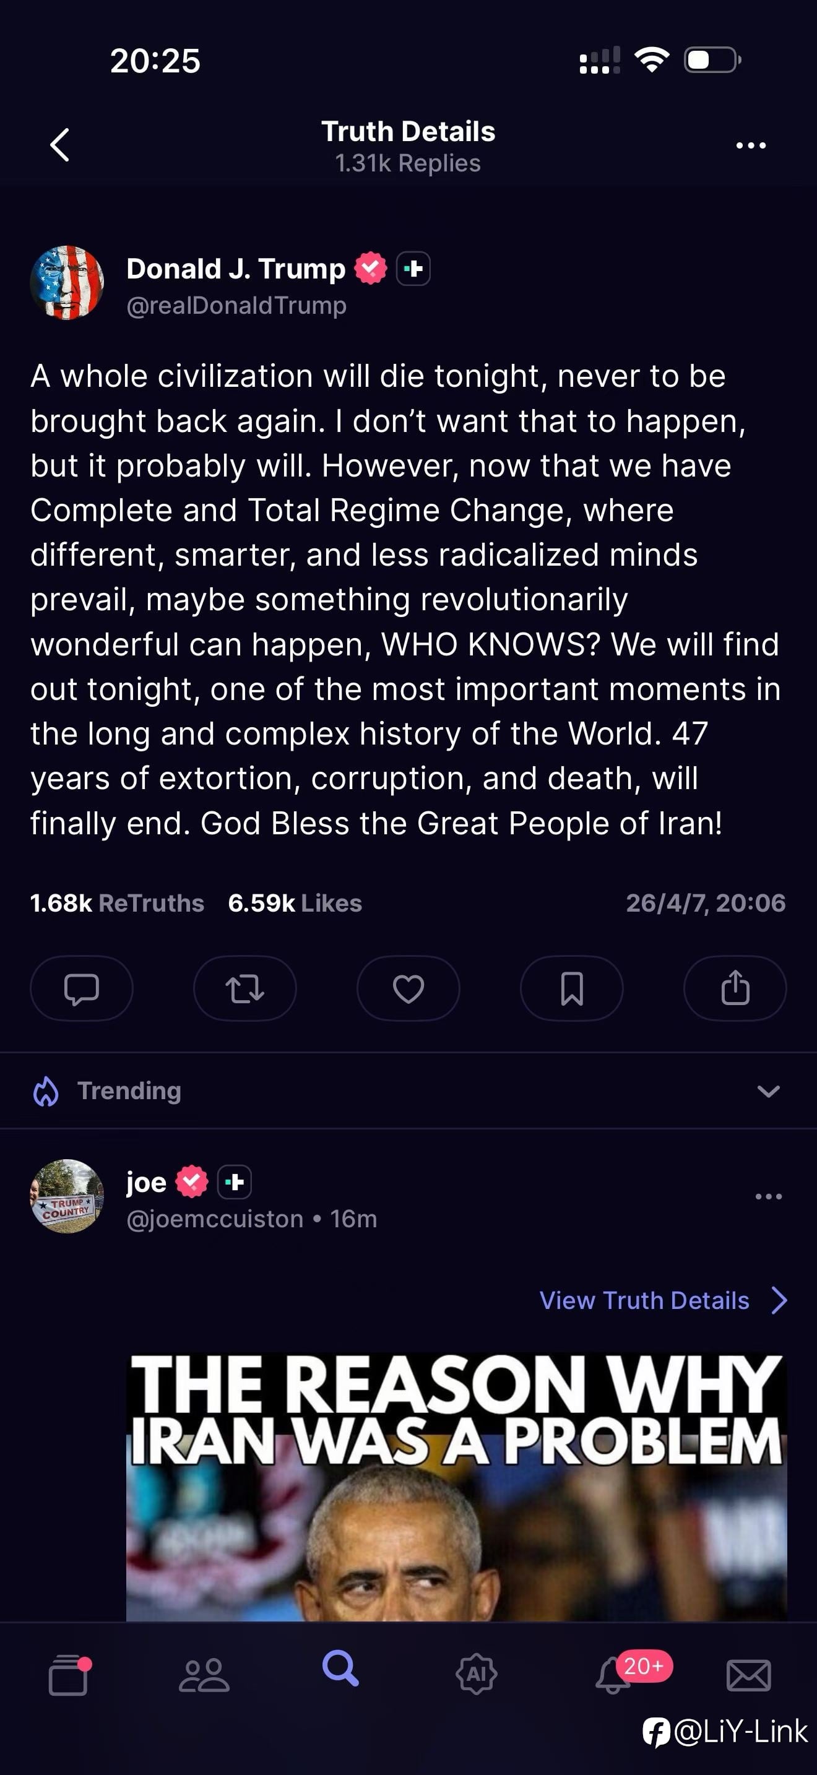The width and height of the screenshot is (817, 1775).
Task: Tap the reply comment icon
Action: [81, 988]
